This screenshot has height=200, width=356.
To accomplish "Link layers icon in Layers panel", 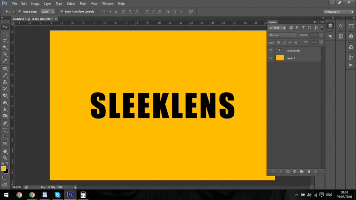I will click(x=274, y=171).
